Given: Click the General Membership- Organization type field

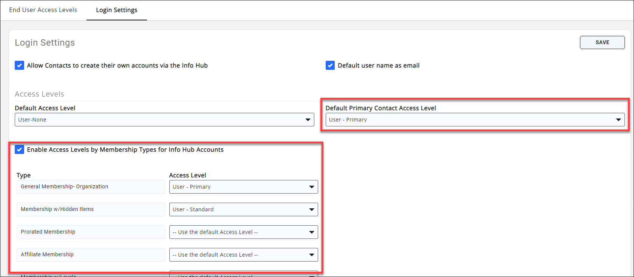Looking at the screenshot, I should [x=91, y=187].
